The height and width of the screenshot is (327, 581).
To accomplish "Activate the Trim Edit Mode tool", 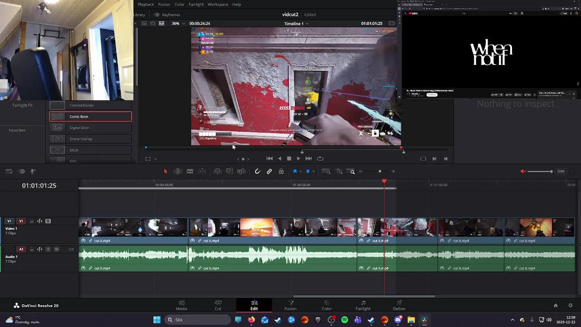I will 178,171.
